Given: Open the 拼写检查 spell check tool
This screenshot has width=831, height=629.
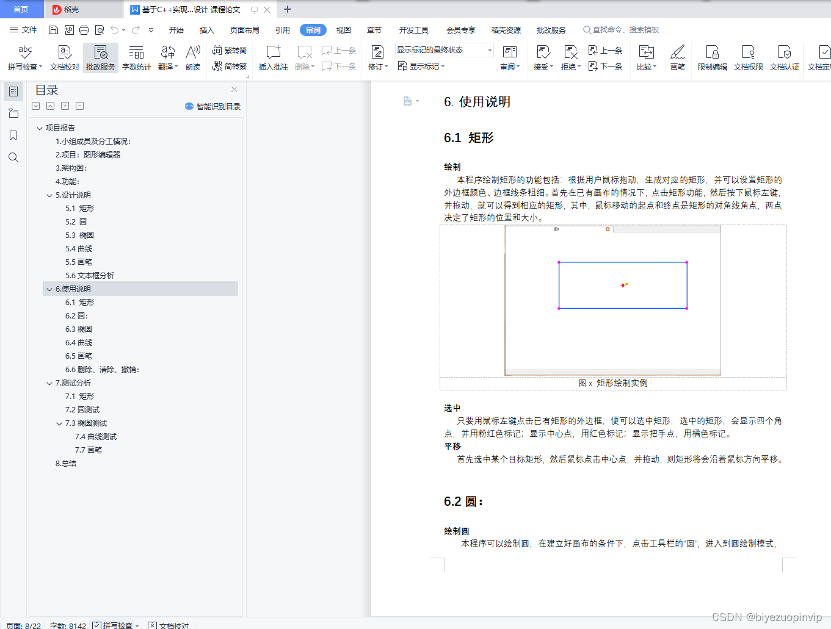Looking at the screenshot, I should click(25, 58).
